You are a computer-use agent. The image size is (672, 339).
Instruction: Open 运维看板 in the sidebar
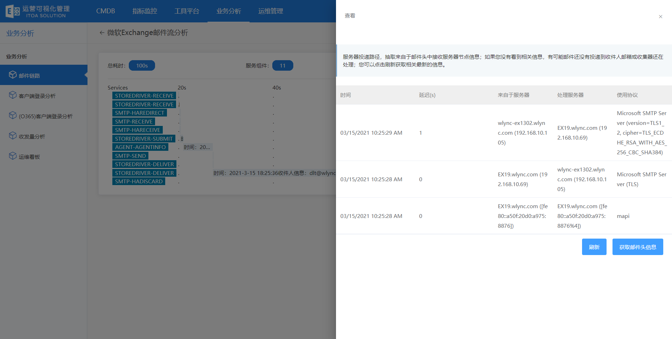(44, 156)
